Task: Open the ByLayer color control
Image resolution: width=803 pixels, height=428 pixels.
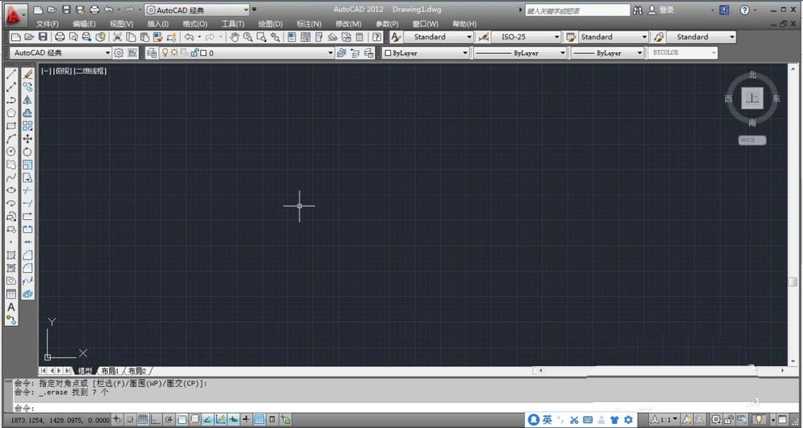Action: point(426,53)
